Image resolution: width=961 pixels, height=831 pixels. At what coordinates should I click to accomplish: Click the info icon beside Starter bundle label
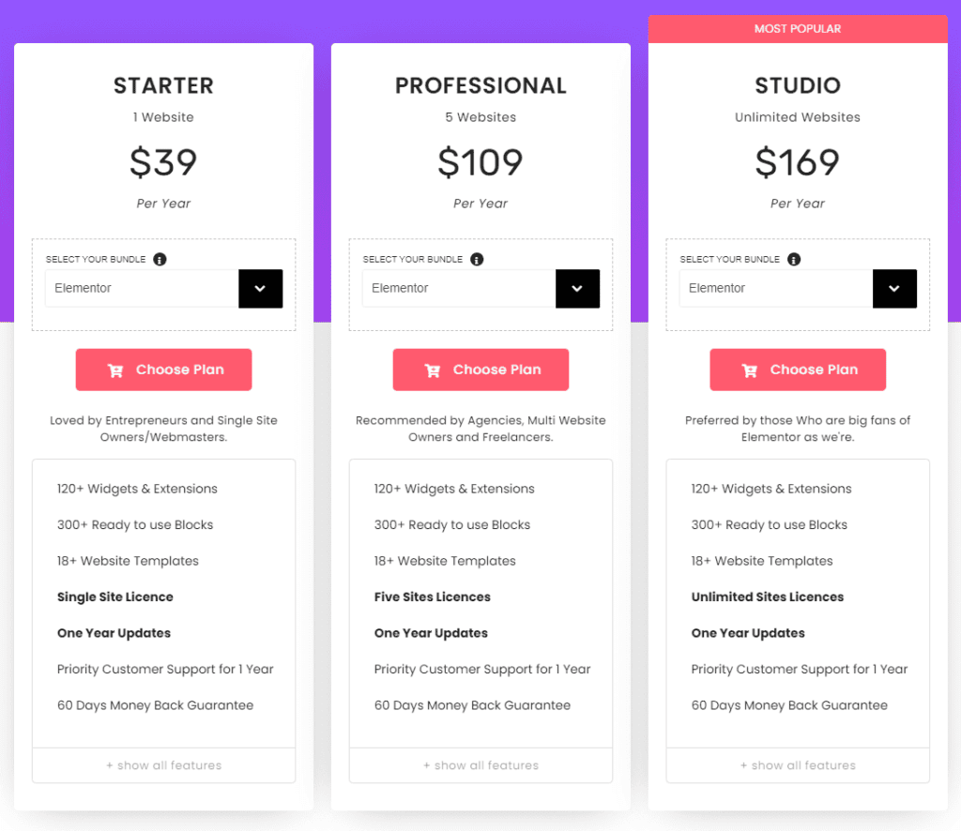[x=160, y=260]
